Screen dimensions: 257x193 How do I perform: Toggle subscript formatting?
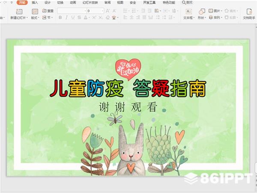tap(101, 18)
